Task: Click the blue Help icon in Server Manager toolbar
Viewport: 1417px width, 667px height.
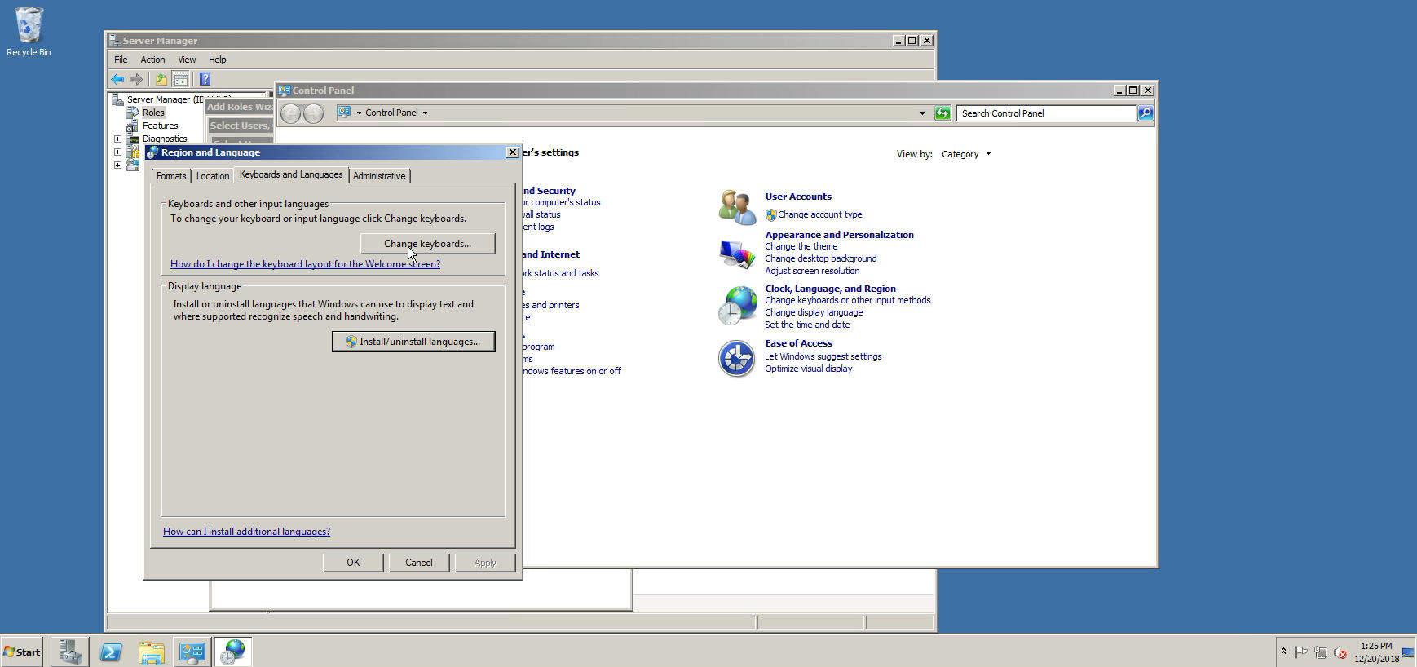Action: tap(205, 79)
